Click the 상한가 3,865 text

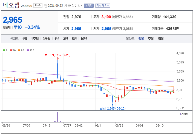point(122,17)
